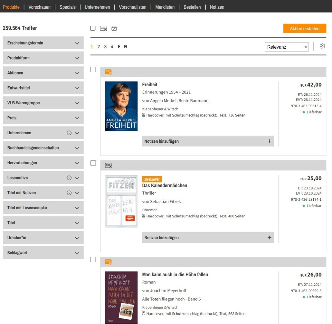This screenshot has height=324, width=332.
Task: Open the Freiheit book cover thumbnail
Action: [x=121, y=106]
